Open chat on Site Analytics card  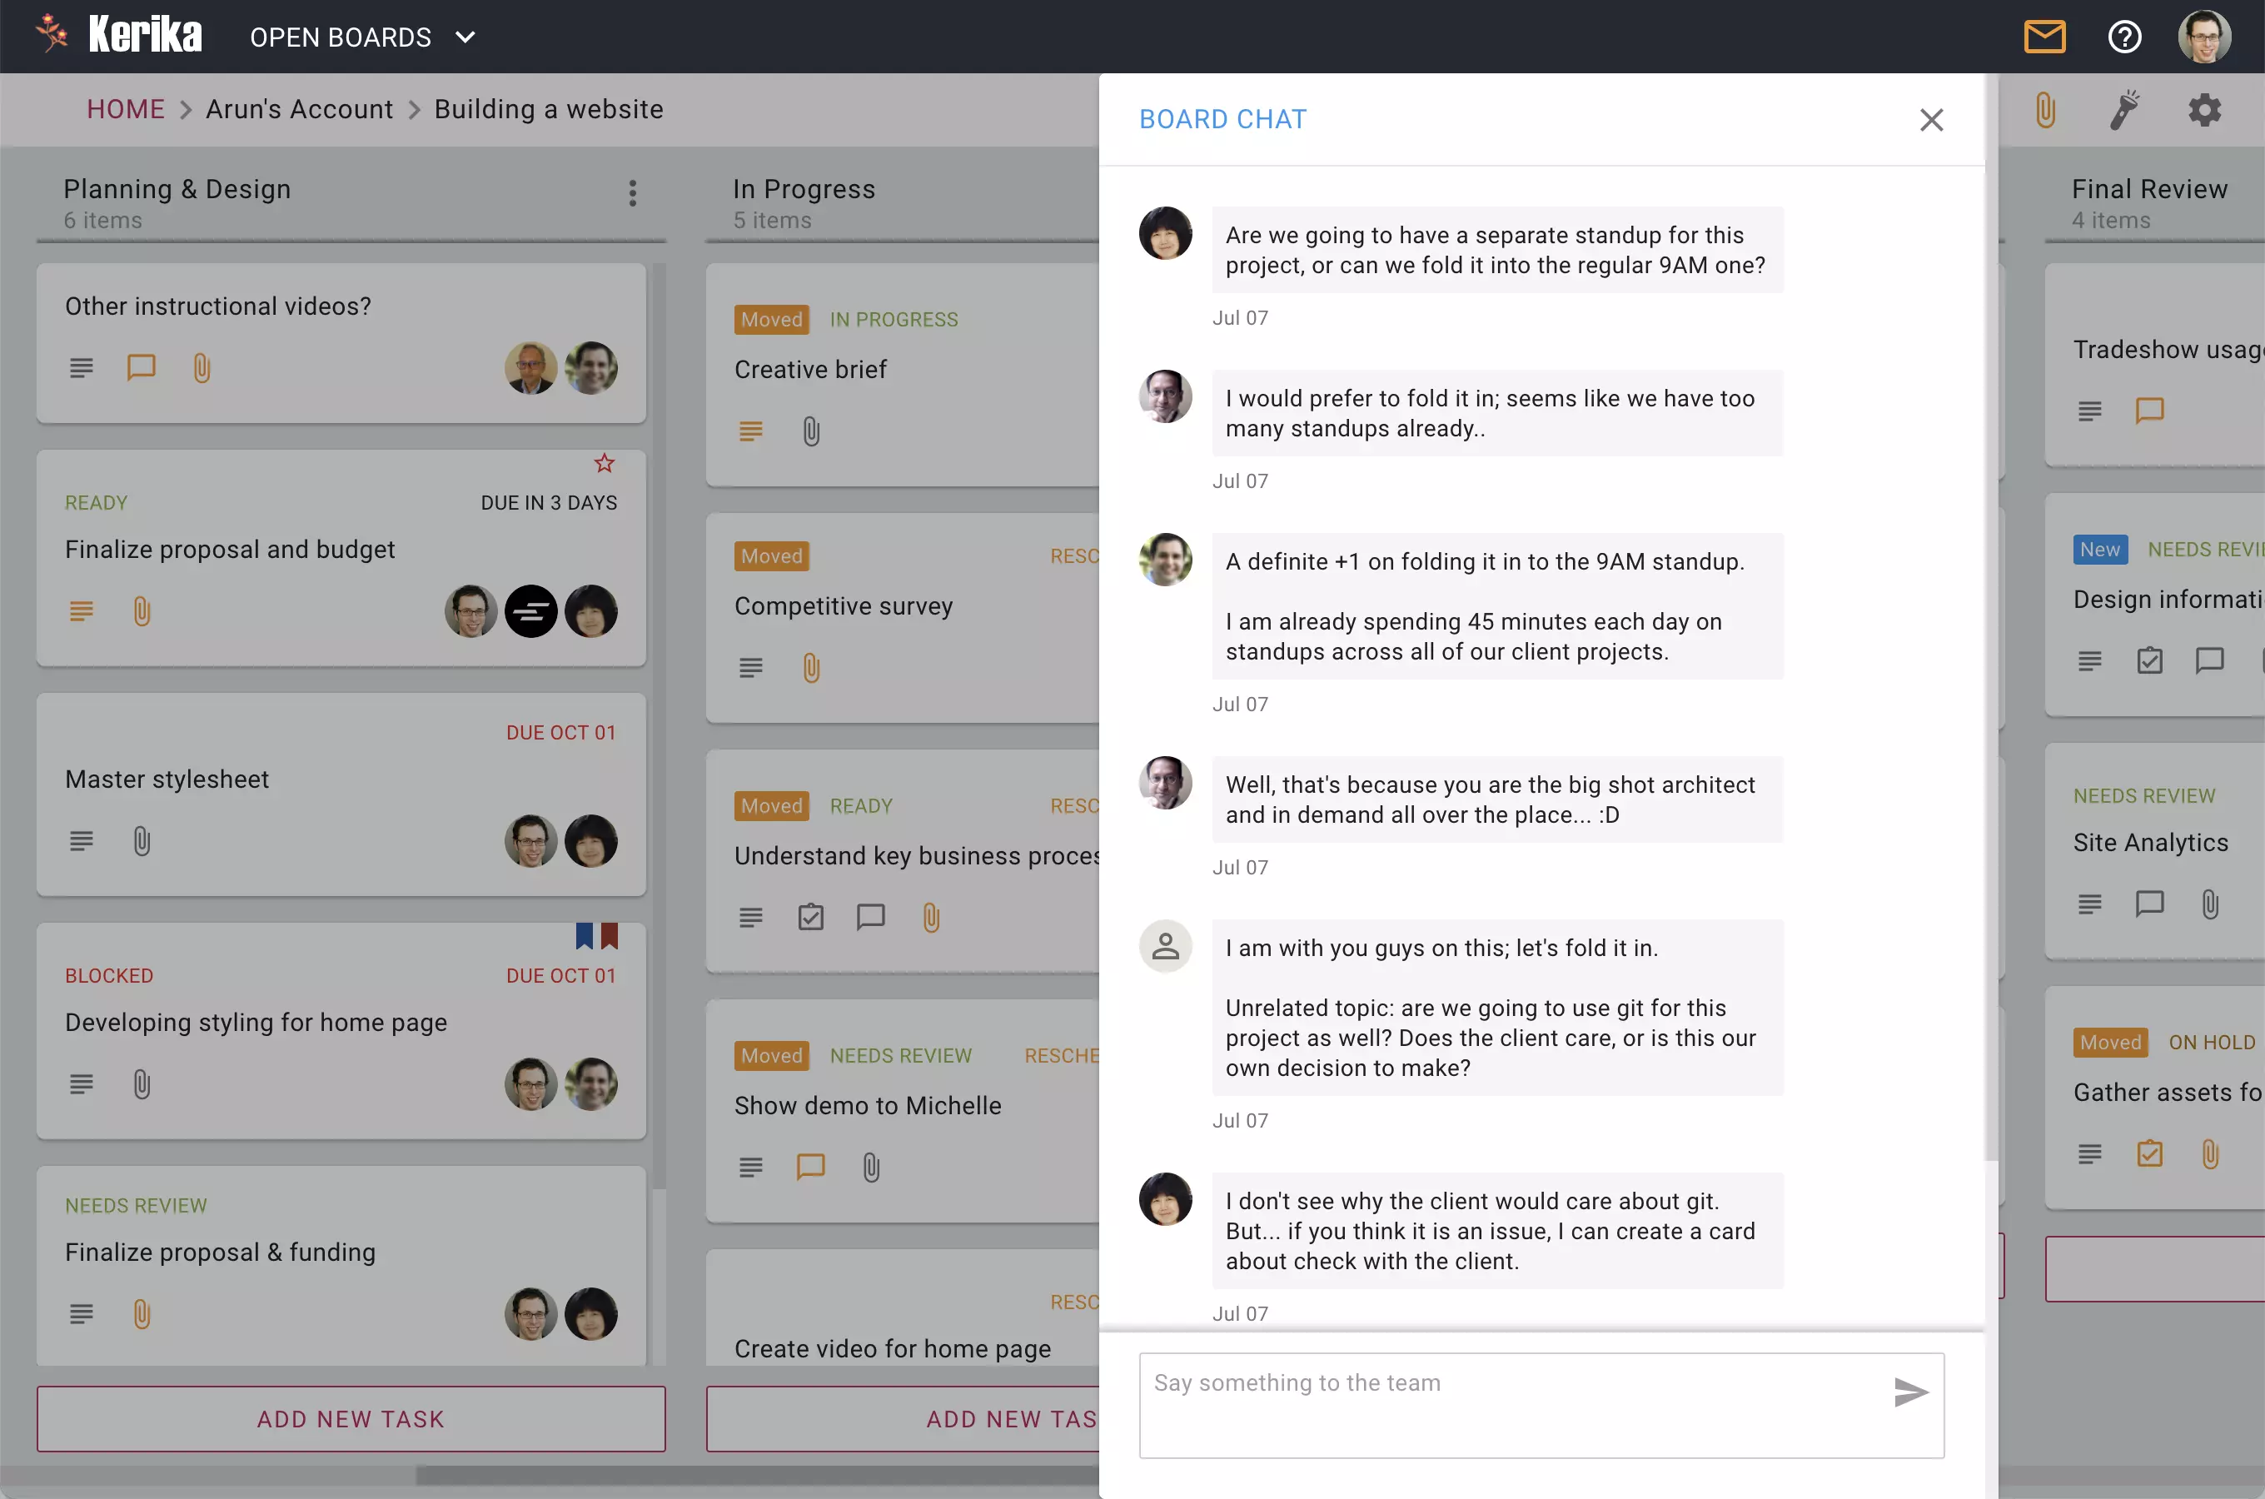click(x=2149, y=904)
